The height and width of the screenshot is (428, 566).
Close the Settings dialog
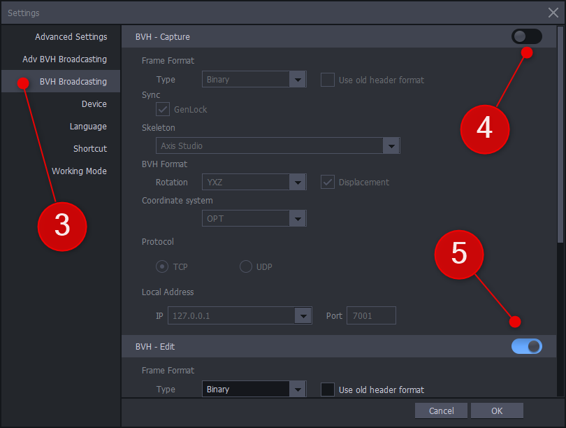[553, 13]
